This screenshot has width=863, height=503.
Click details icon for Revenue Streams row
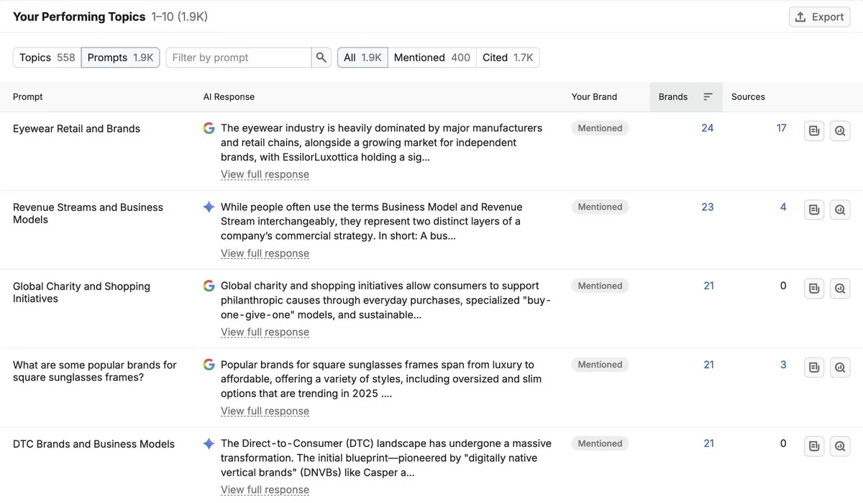[814, 209]
